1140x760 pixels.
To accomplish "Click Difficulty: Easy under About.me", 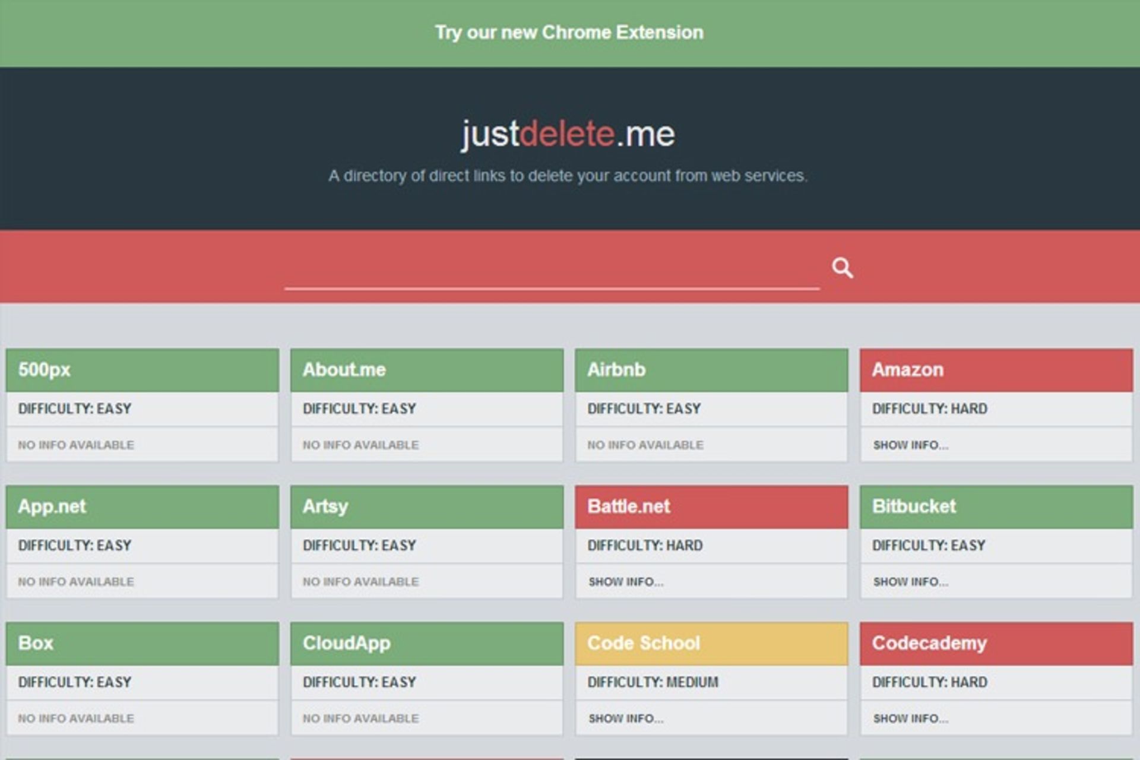I will click(359, 408).
